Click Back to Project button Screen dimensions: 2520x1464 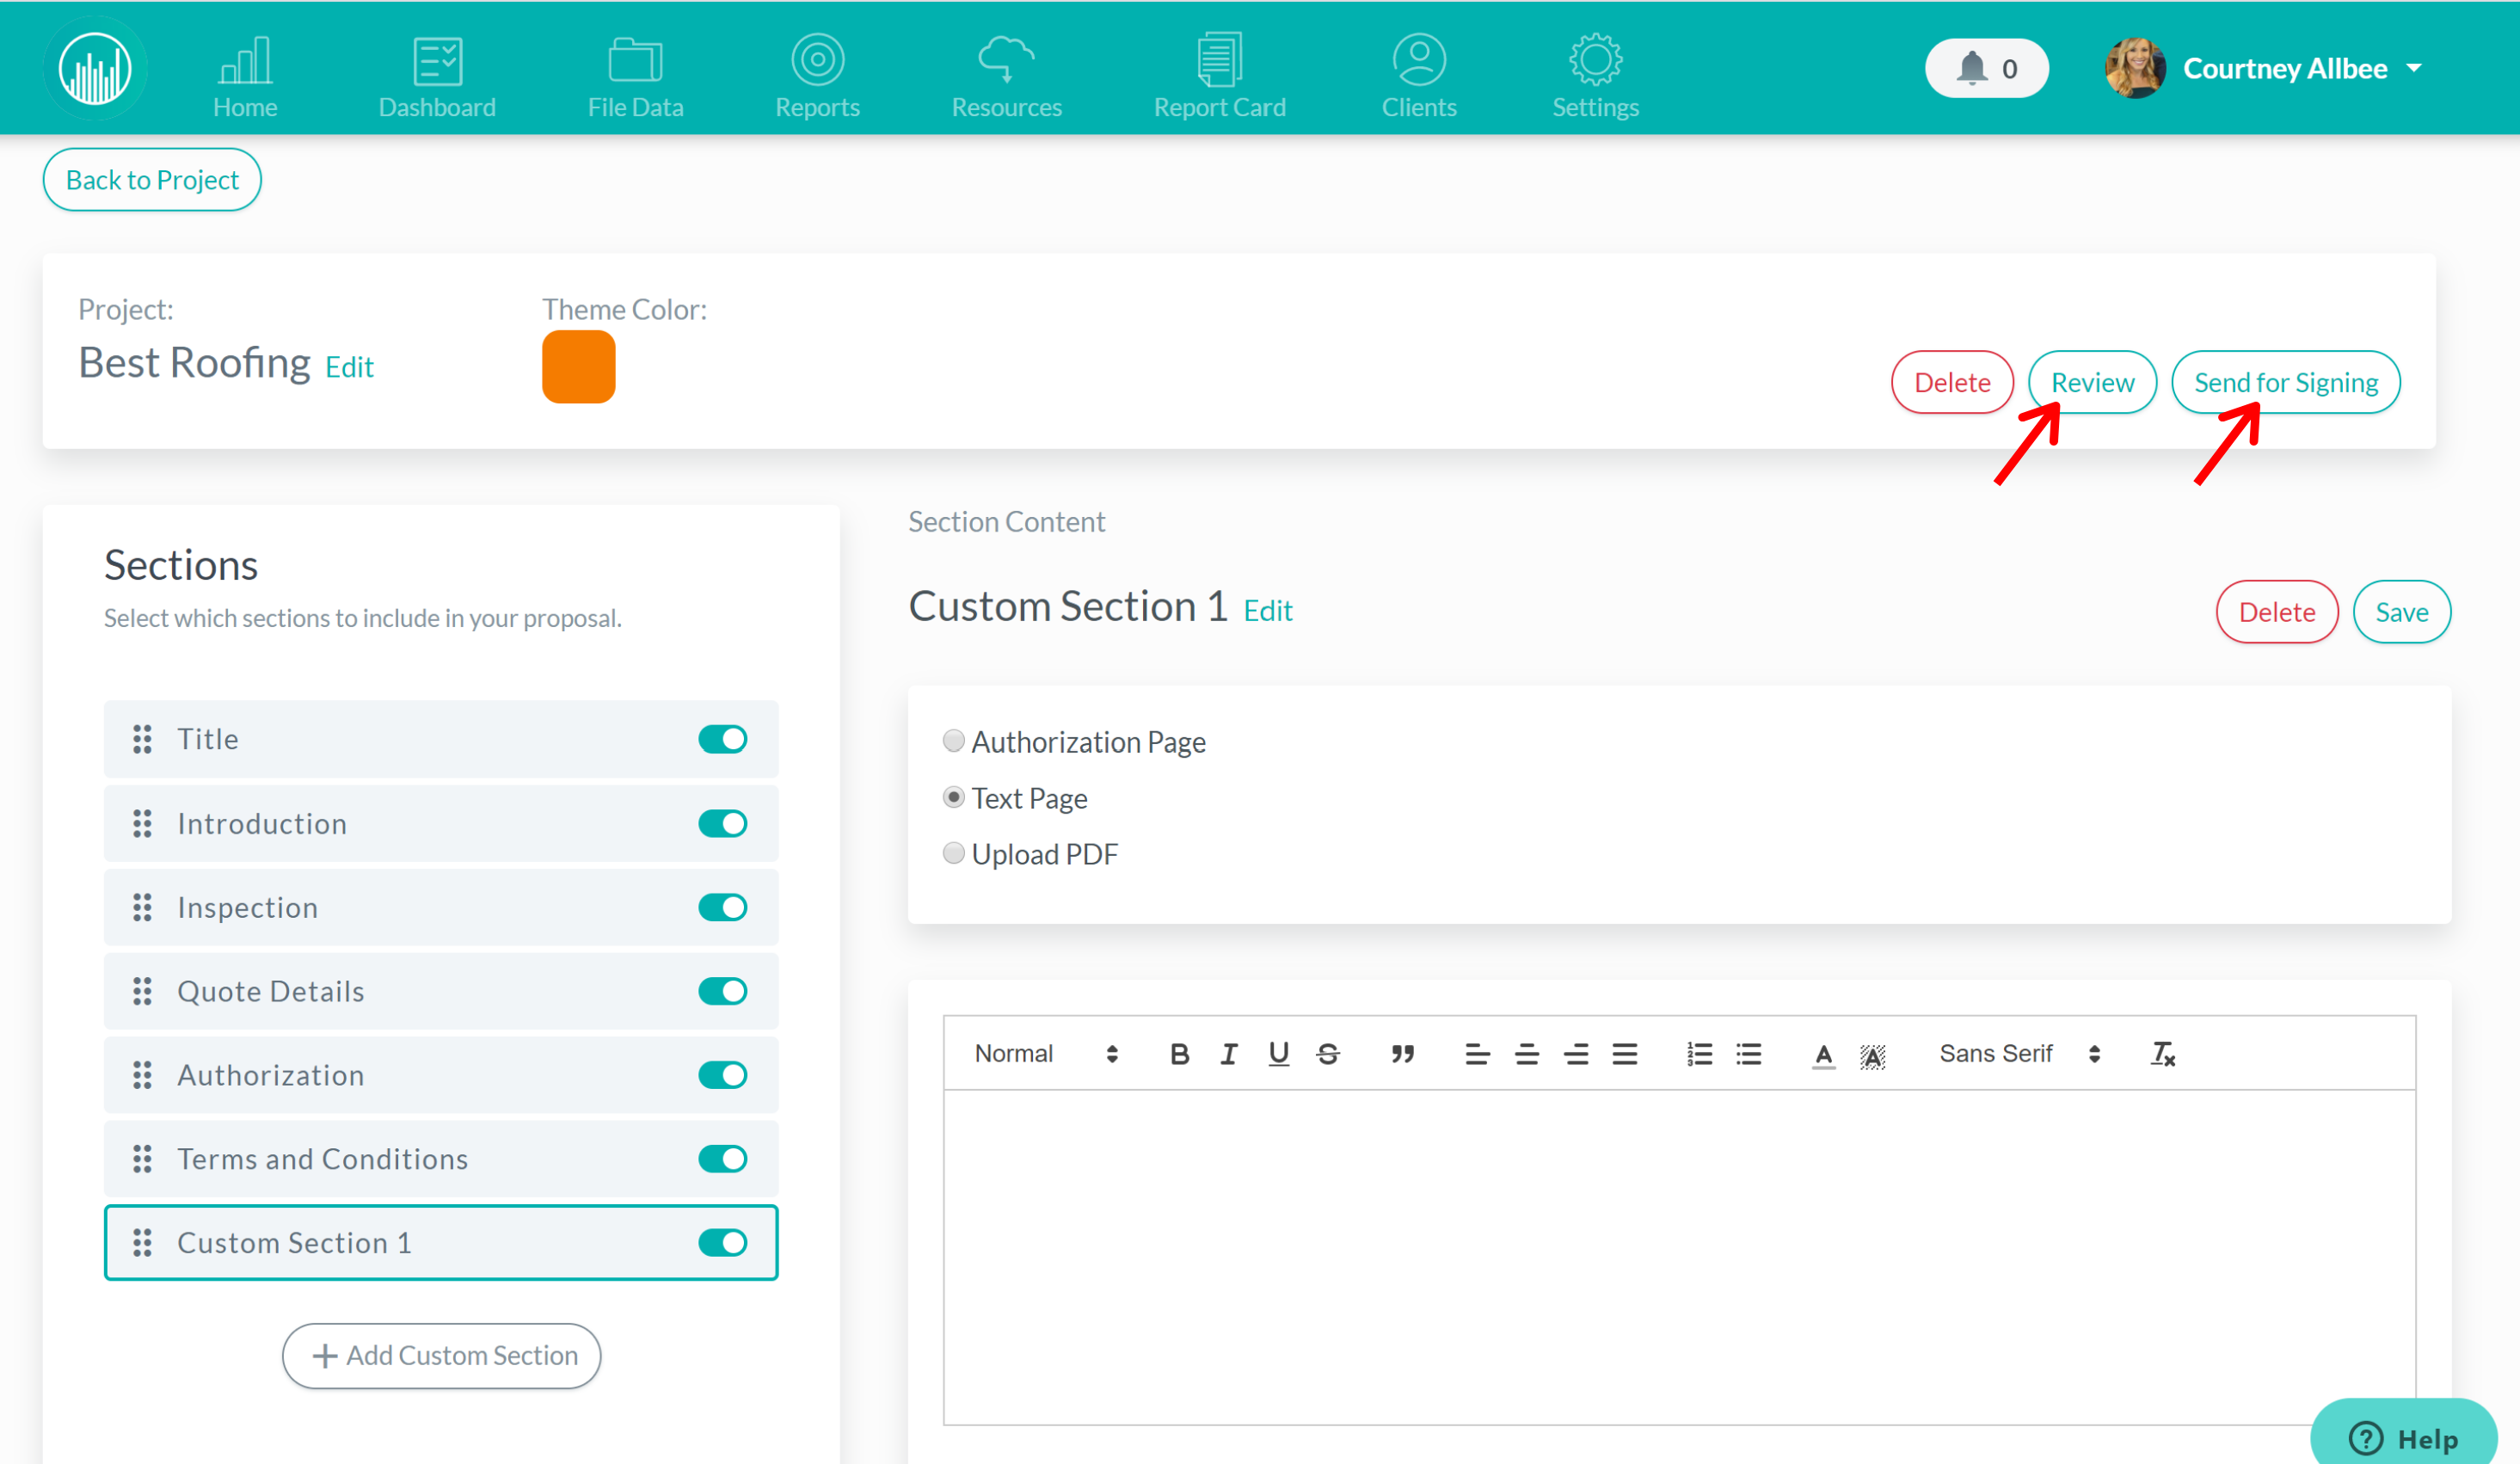[x=152, y=180]
